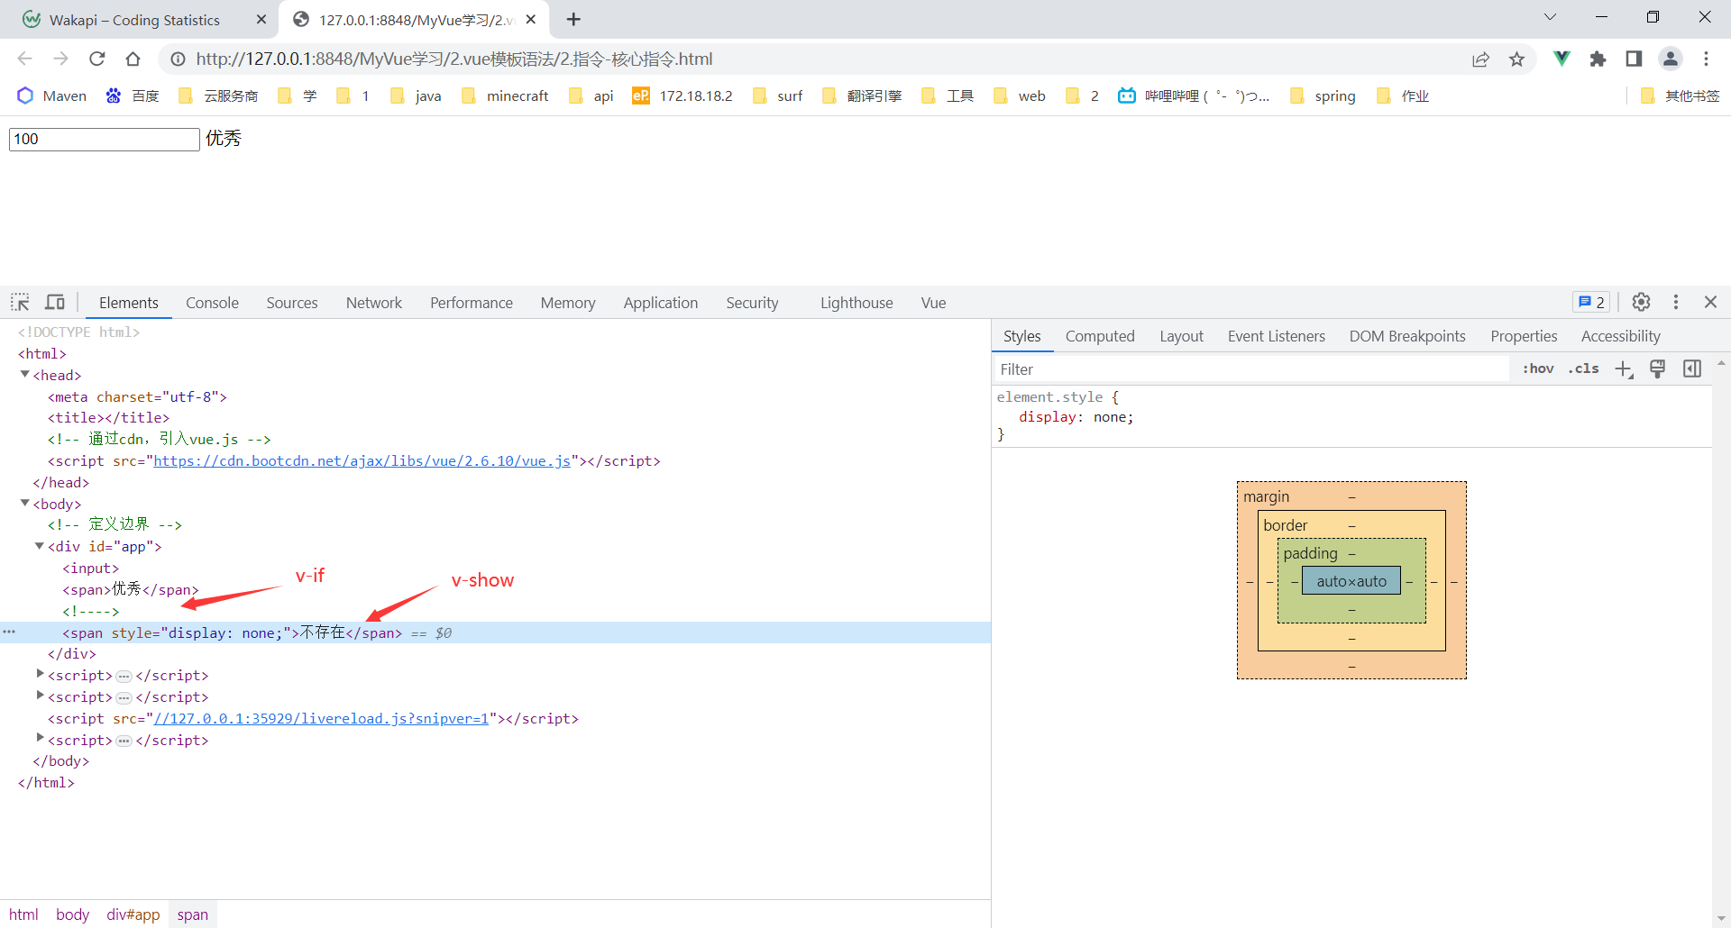
Task: Expand the first collapsed script node
Action: tap(40, 674)
